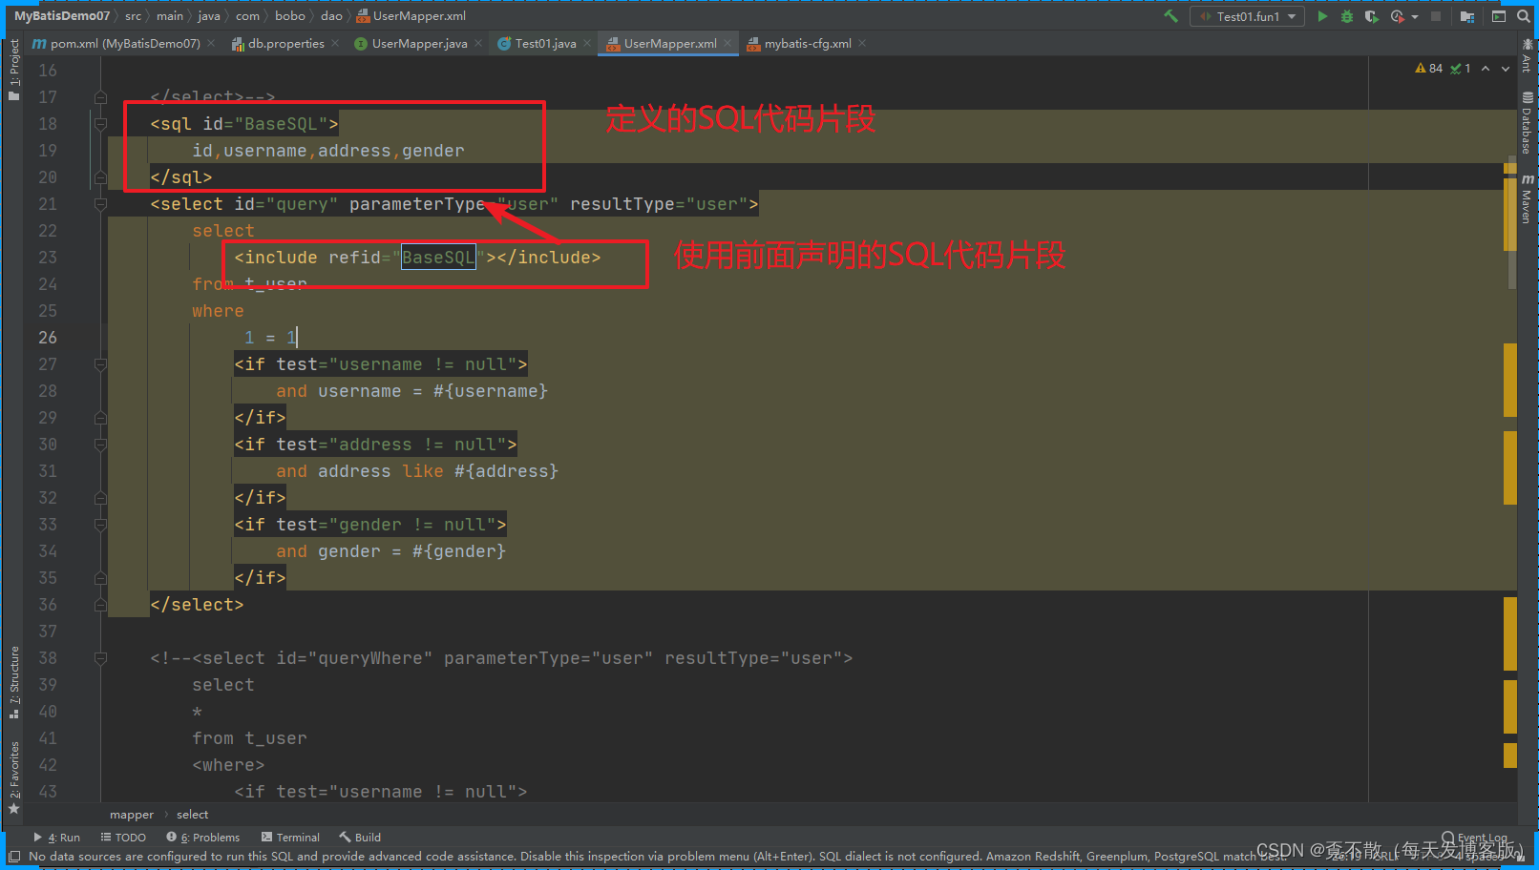Collapse the select id="query" code fold
The height and width of the screenshot is (870, 1539).
pyautogui.click(x=101, y=203)
